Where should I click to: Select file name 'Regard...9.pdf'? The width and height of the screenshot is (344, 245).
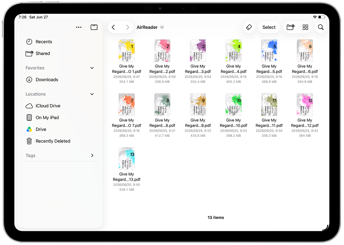coord(198,126)
